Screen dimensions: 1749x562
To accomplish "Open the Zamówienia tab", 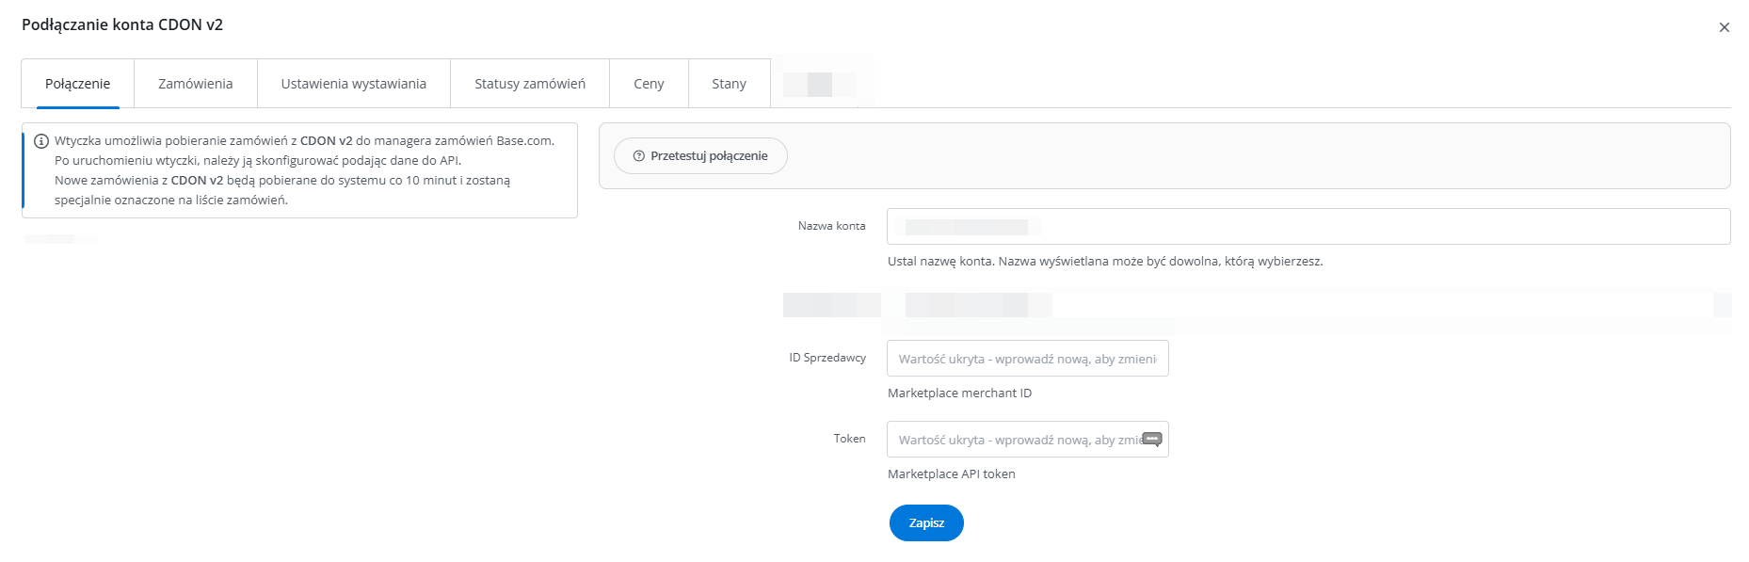I will 195,84.
